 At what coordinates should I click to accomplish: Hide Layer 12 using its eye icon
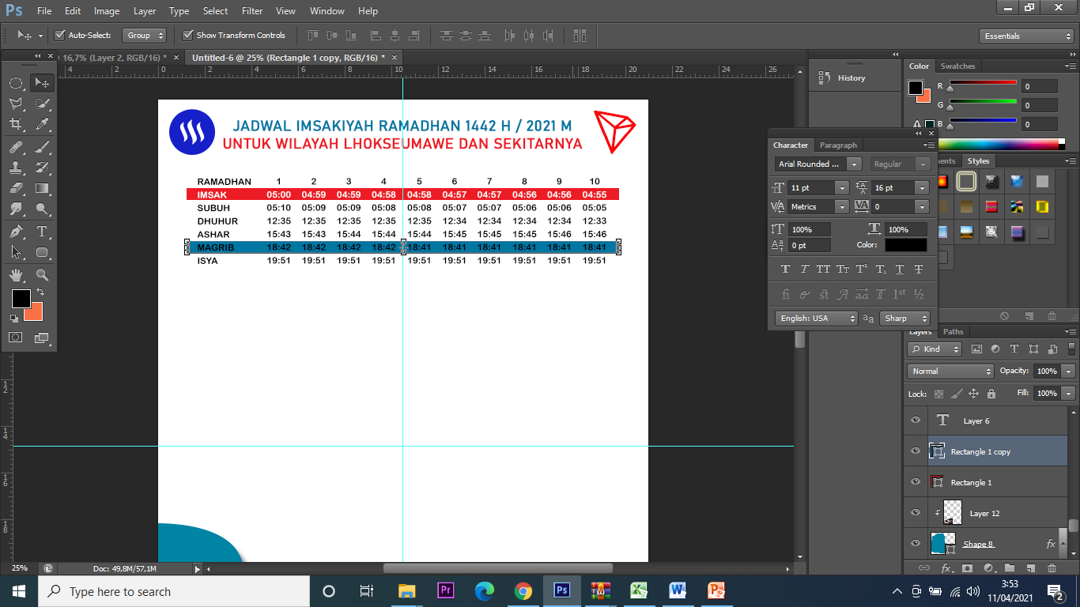click(x=916, y=513)
